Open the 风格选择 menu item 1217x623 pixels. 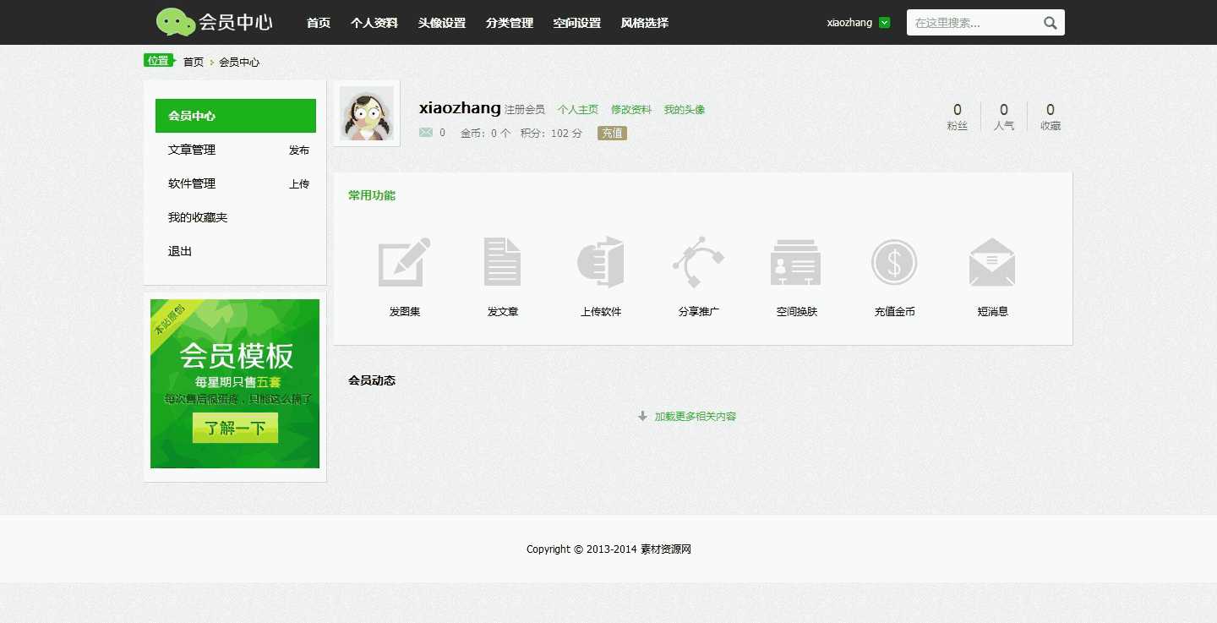pos(644,23)
